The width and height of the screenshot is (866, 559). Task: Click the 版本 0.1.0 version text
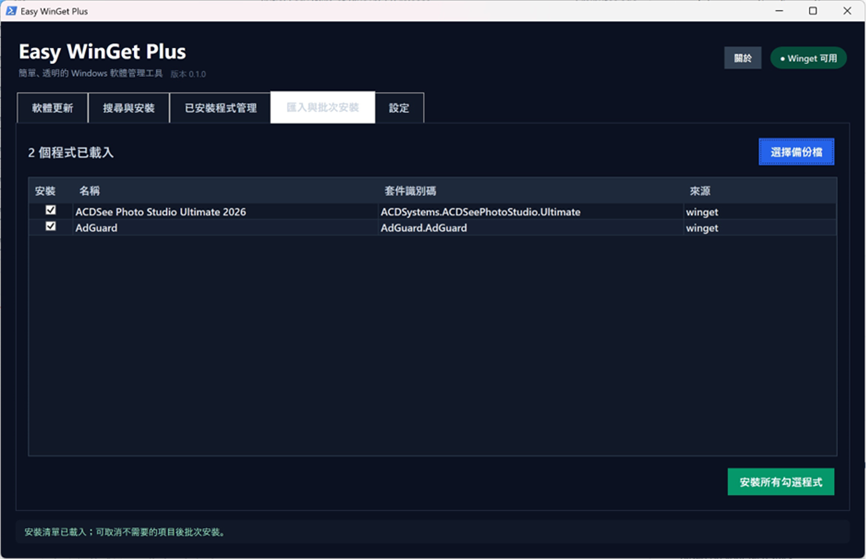point(188,74)
